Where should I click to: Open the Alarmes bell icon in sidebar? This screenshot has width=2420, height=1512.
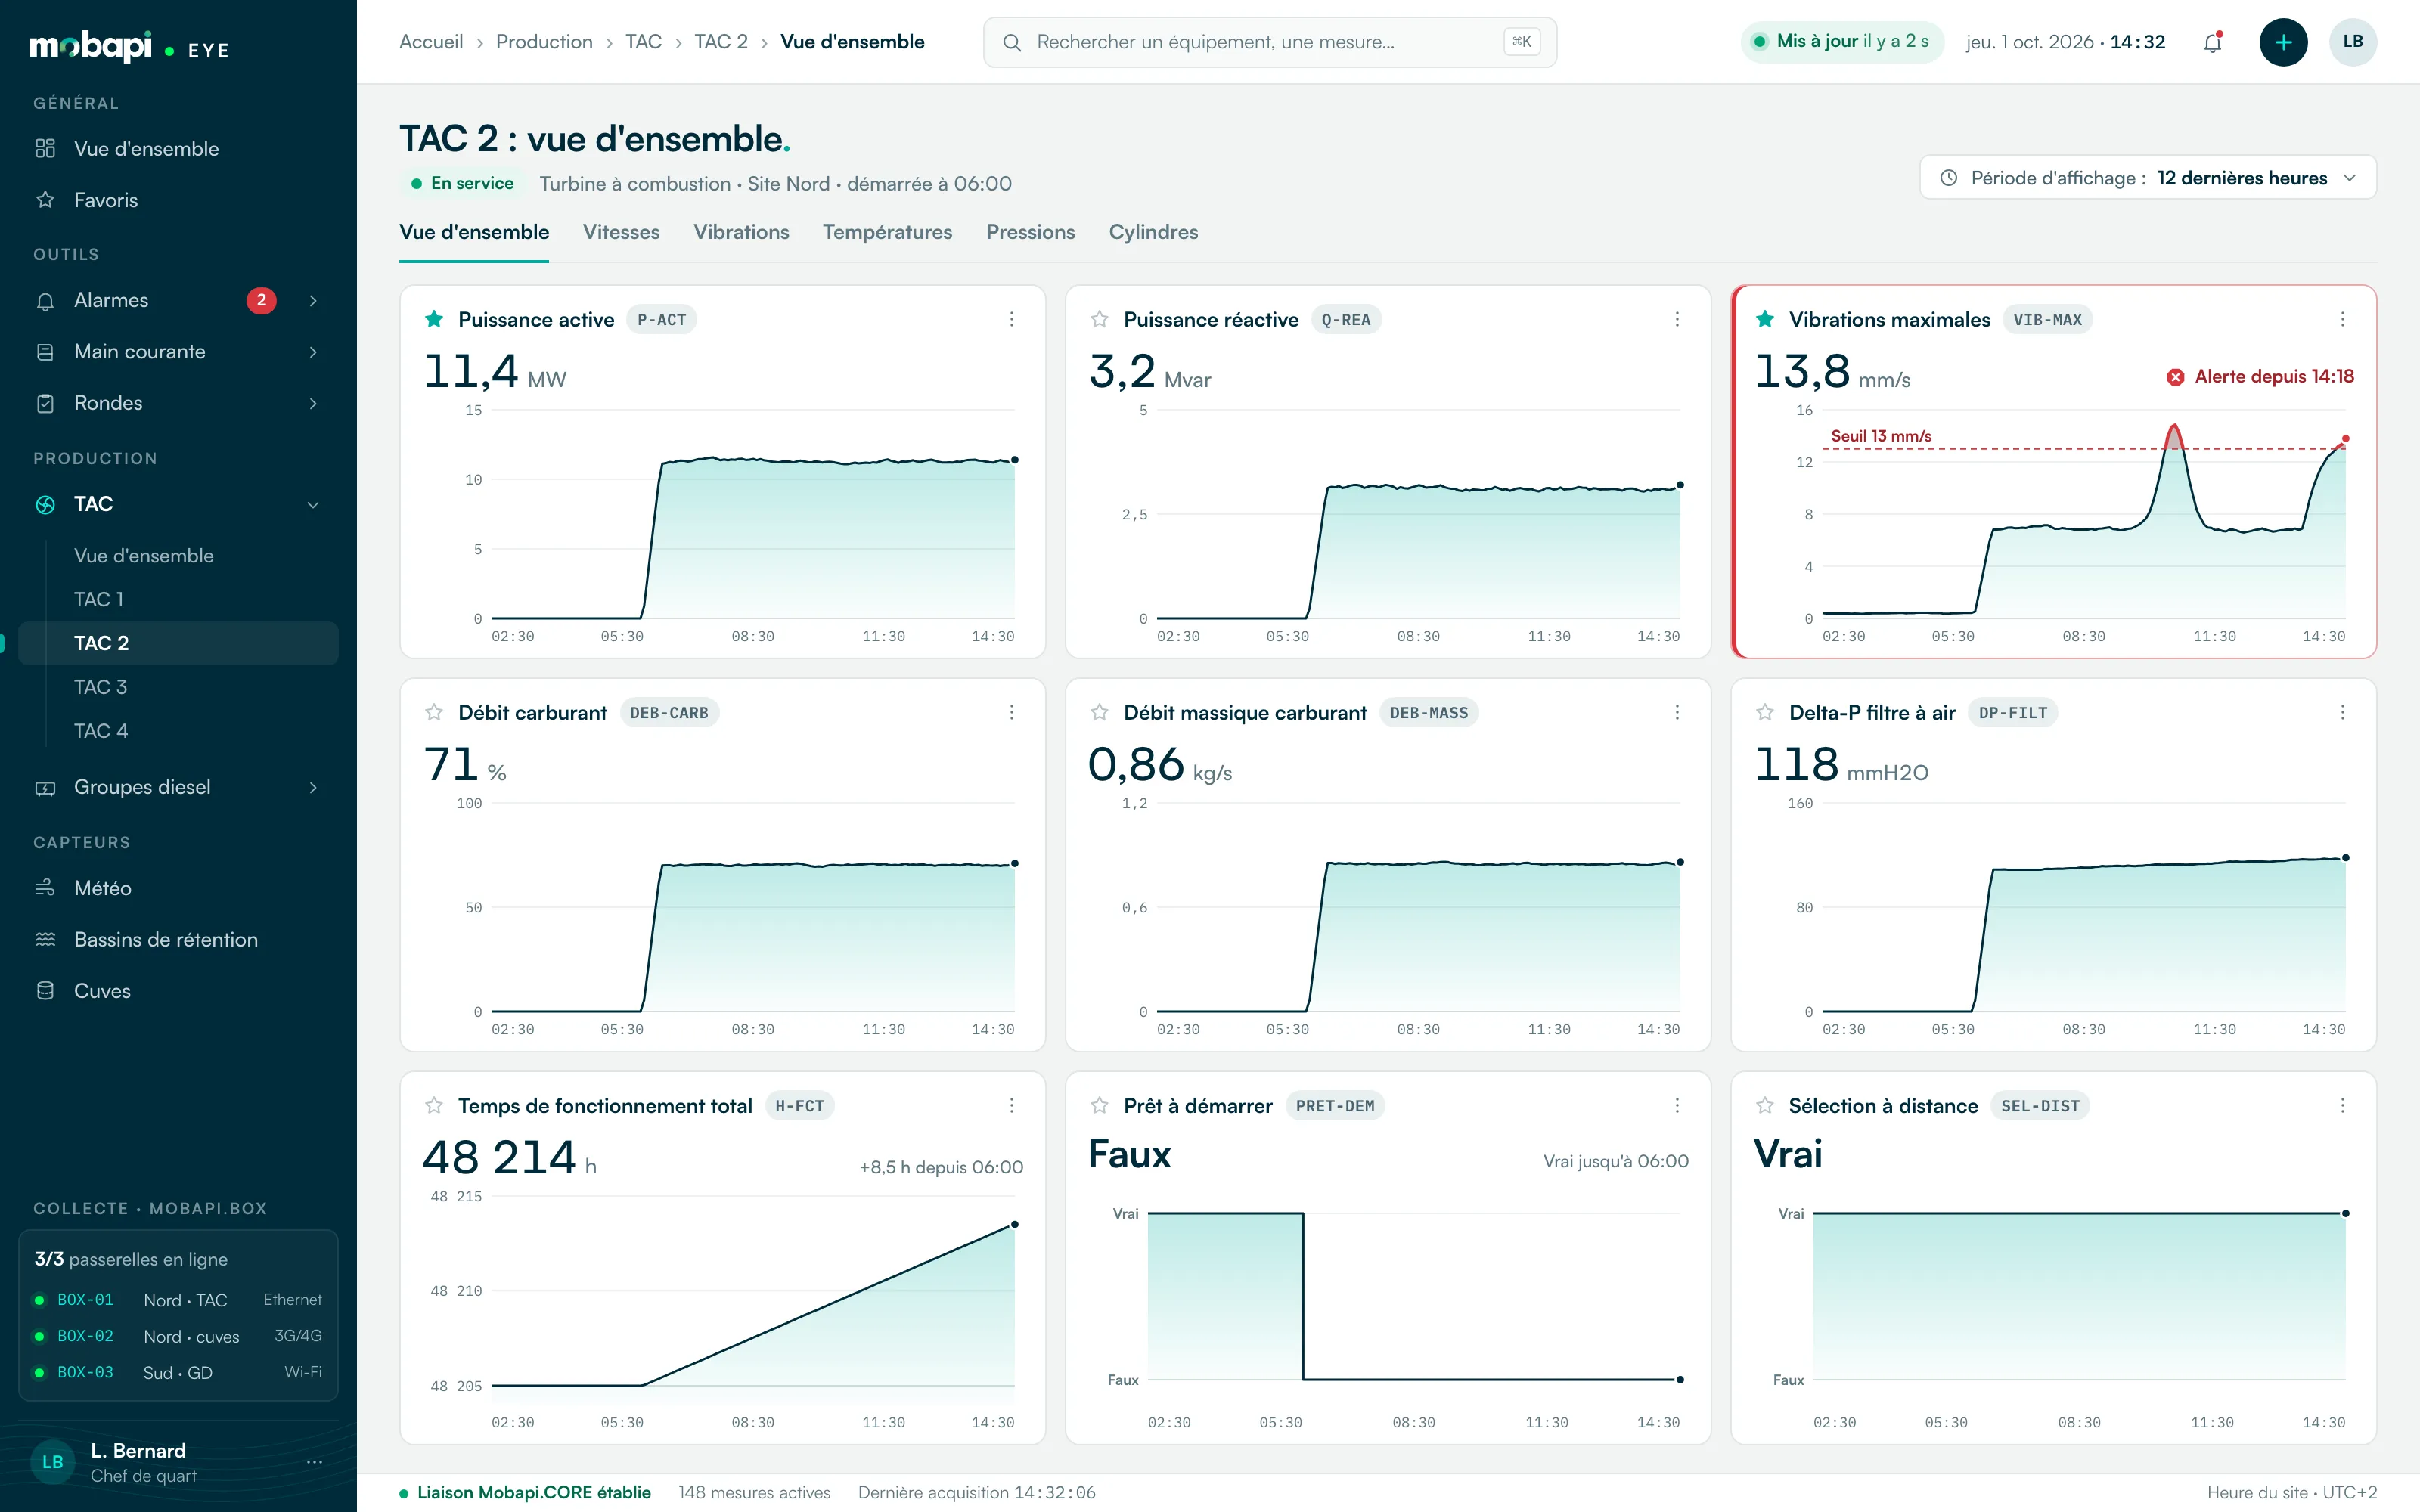click(x=45, y=301)
